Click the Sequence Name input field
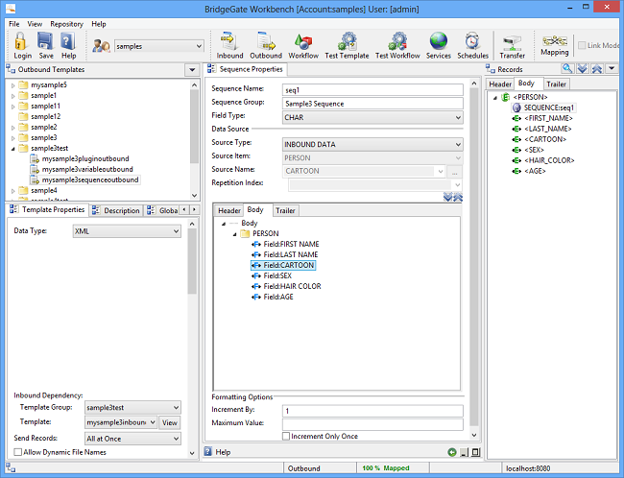The height and width of the screenshot is (478, 624). coord(372,90)
